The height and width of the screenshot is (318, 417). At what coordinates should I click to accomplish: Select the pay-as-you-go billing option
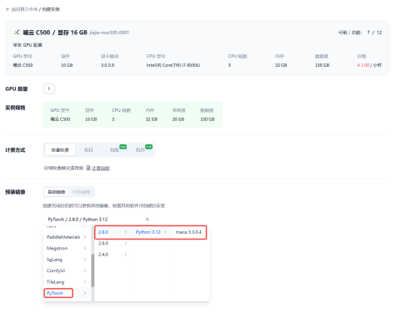60,150
